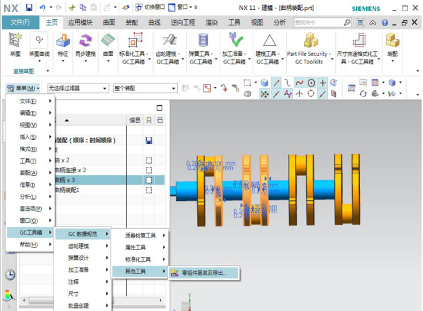Click the 草图 (Sketch) icon in ribbon

pyautogui.click(x=14, y=44)
